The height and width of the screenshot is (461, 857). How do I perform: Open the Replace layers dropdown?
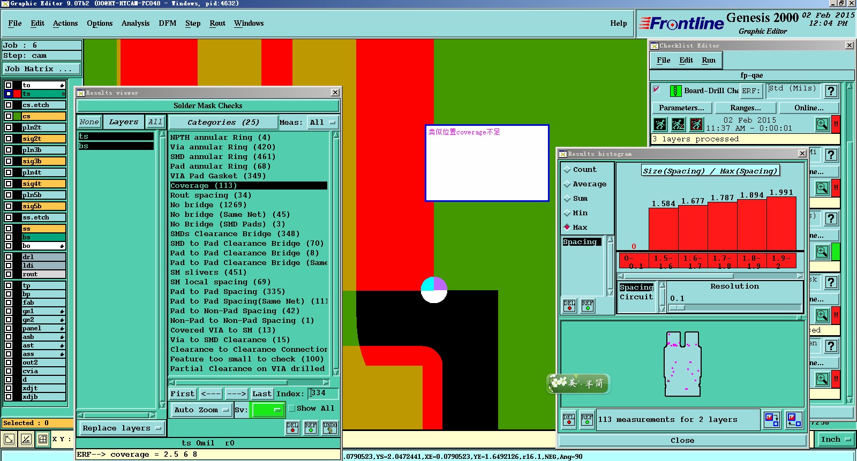[x=122, y=428]
